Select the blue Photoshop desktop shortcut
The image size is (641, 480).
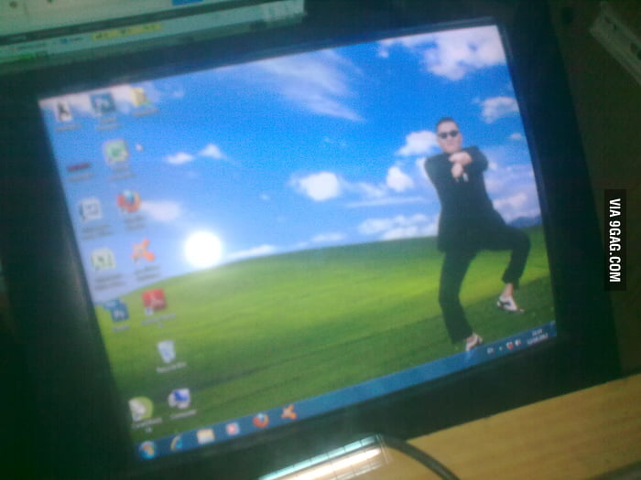[x=116, y=310]
